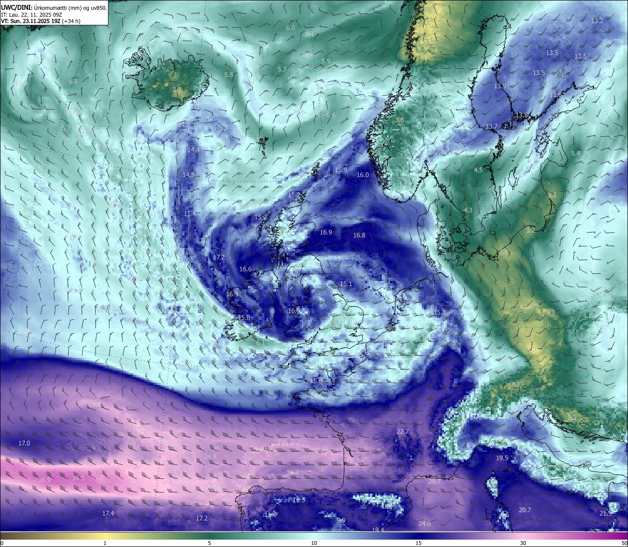628x547 pixels.
Task: Click the legend tick label 5
Action: (209, 543)
